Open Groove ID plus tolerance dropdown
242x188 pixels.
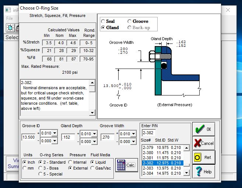[x=55, y=133]
